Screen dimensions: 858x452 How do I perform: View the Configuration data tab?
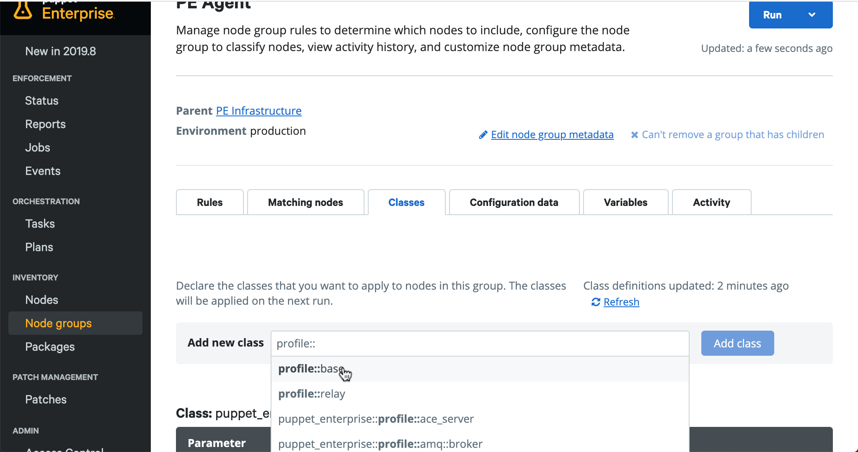point(514,202)
